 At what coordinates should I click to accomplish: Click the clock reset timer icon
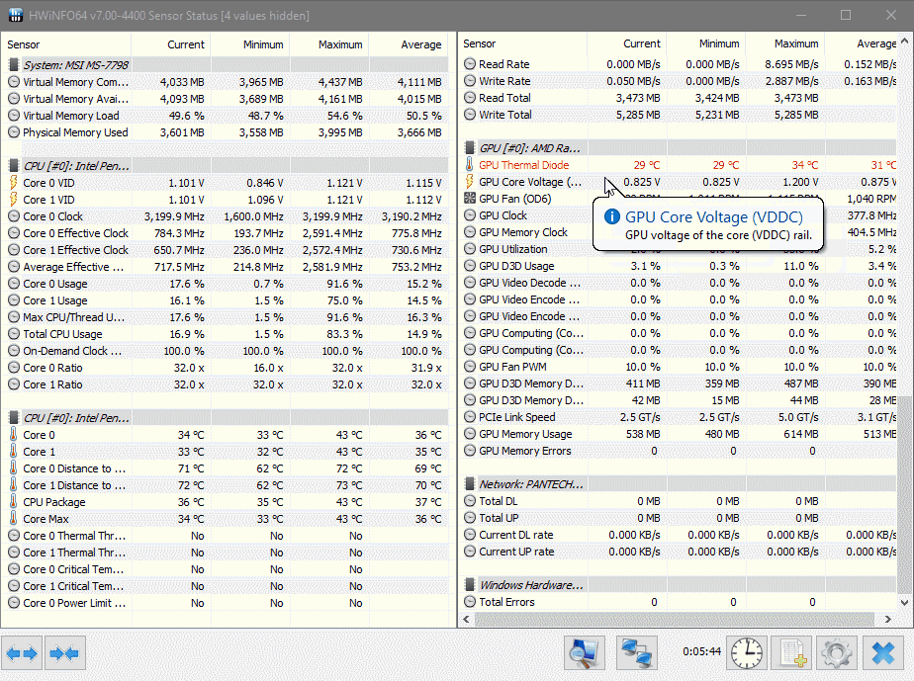(x=746, y=652)
